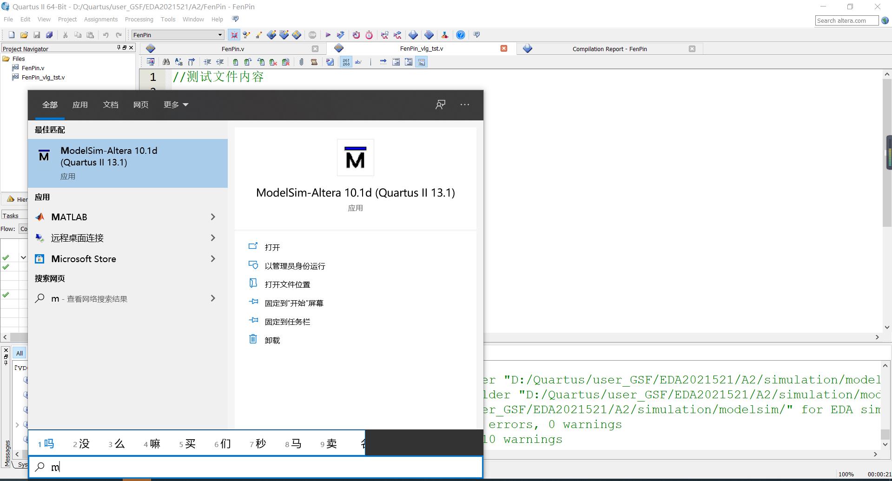Click the Copy icon in main toolbar
Image resolution: width=892 pixels, height=481 pixels.
(78, 35)
